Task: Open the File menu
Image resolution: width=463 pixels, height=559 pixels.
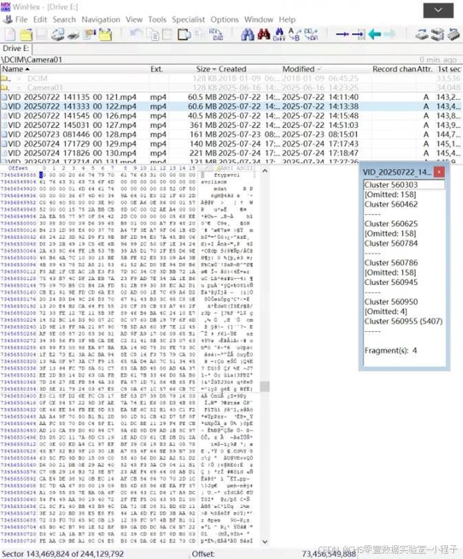Action: pos(21,19)
